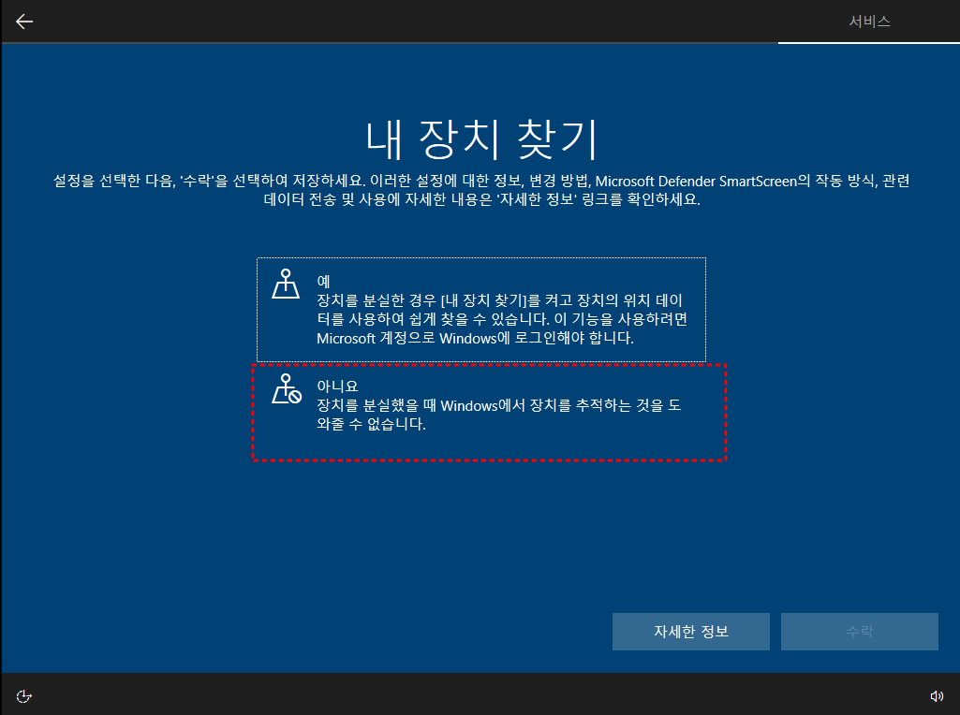Click the disabled location icon beside 아니요
The height and width of the screenshot is (715, 960).
(x=286, y=389)
